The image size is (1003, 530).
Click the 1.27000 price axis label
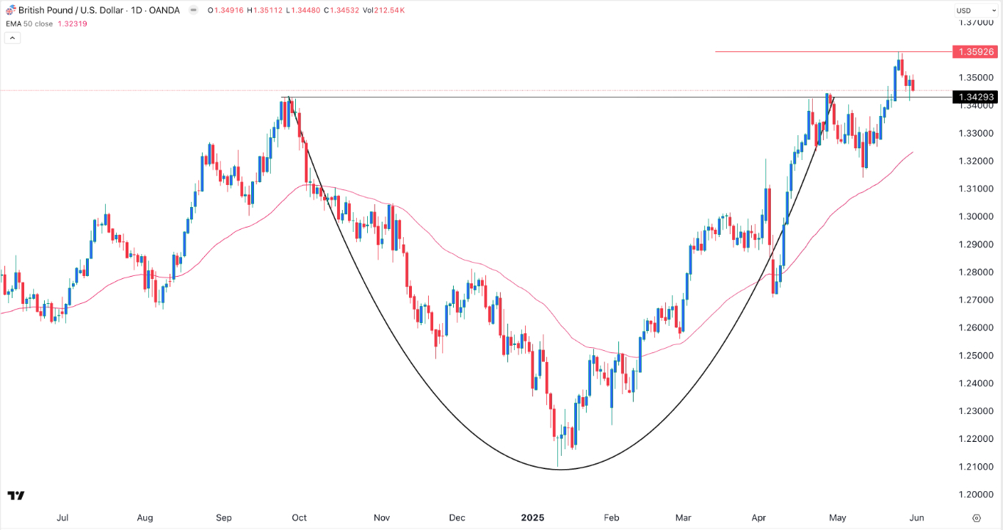tap(976, 300)
